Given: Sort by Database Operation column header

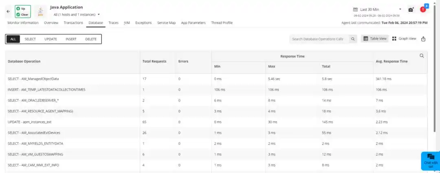Looking at the screenshot, I should tap(24, 61).
